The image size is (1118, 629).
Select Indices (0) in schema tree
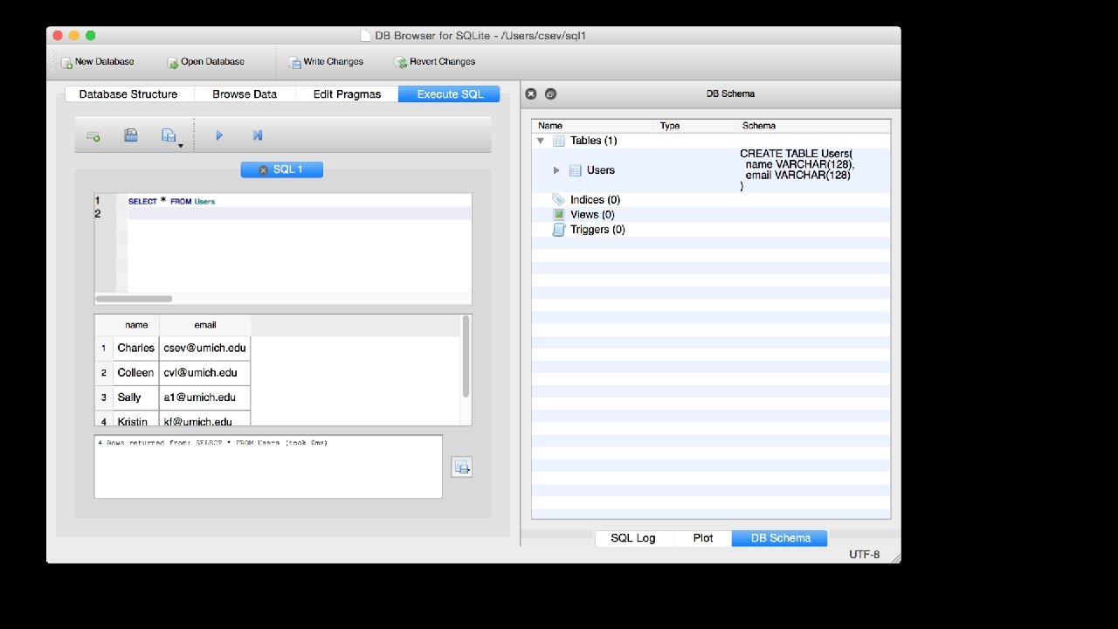[x=595, y=200]
